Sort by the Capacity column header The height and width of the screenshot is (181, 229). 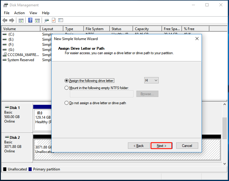click(x=147, y=29)
